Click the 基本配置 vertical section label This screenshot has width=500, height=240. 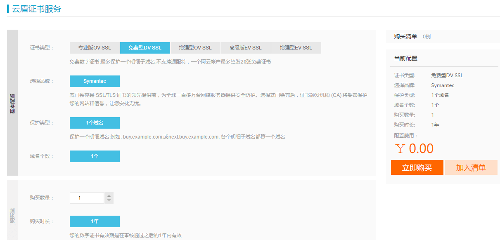(12, 103)
